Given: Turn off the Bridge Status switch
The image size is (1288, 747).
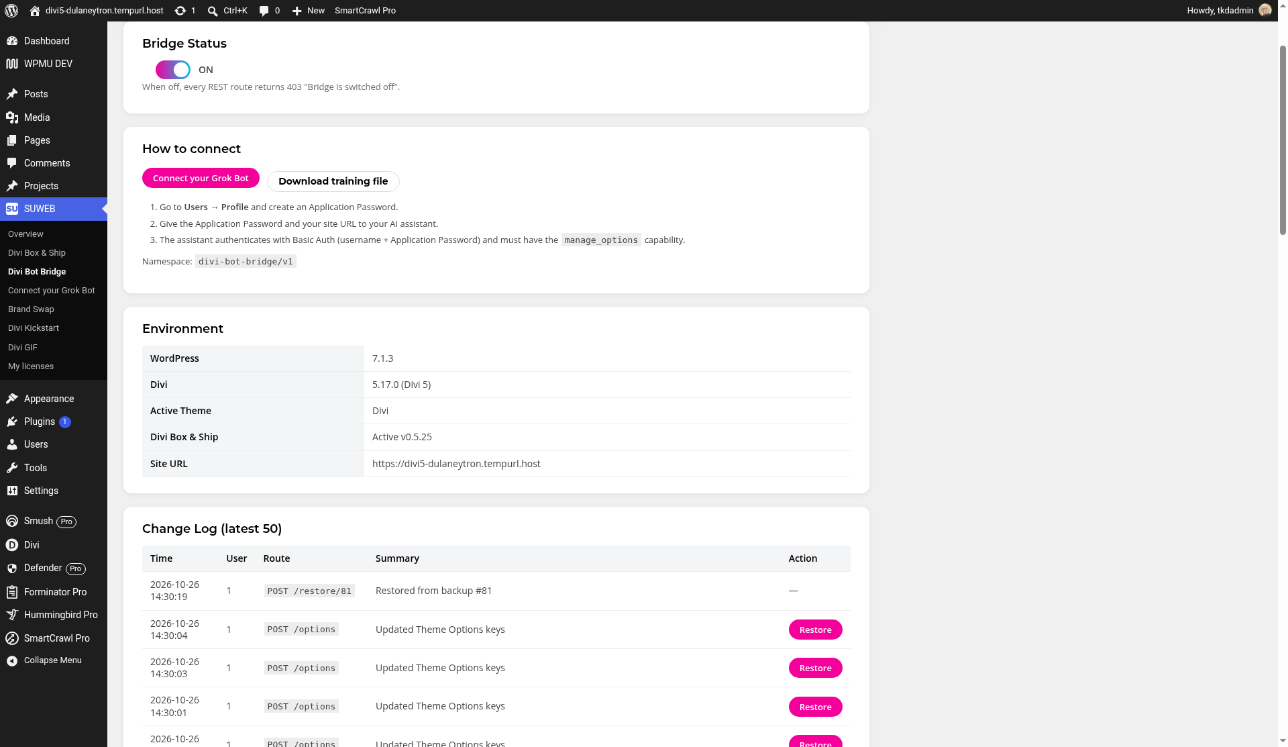Looking at the screenshot, I should (173, 70).
